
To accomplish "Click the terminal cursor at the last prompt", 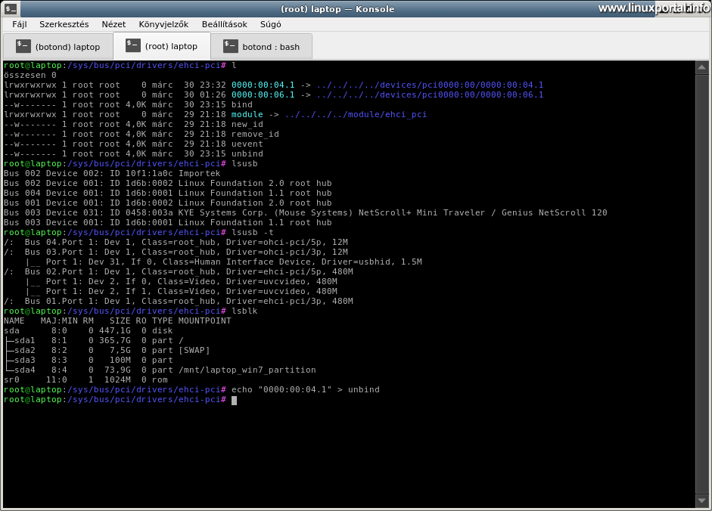I will [x=235, y=400].
